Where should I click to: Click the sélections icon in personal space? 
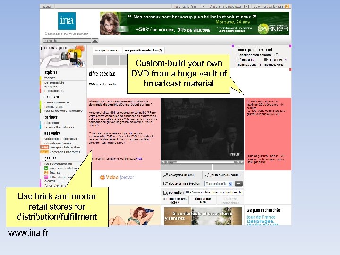pyautogui.click(x=266, y=59)
